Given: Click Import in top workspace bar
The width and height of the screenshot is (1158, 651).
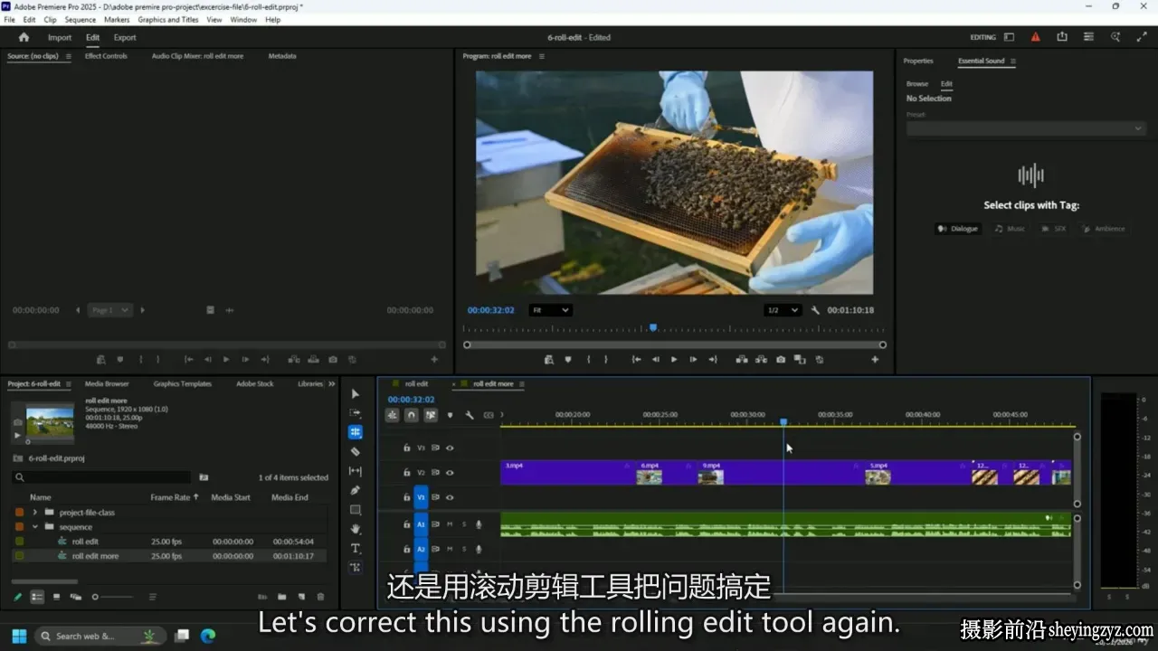Looking at the screenshot, I should coord(60,37).
